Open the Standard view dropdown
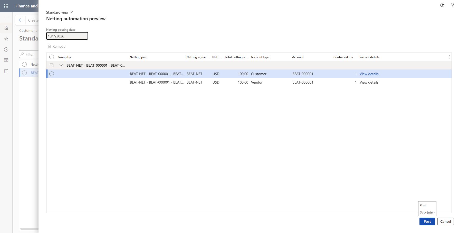Viewport: 459px width, 233px height. tap(60, 12)
